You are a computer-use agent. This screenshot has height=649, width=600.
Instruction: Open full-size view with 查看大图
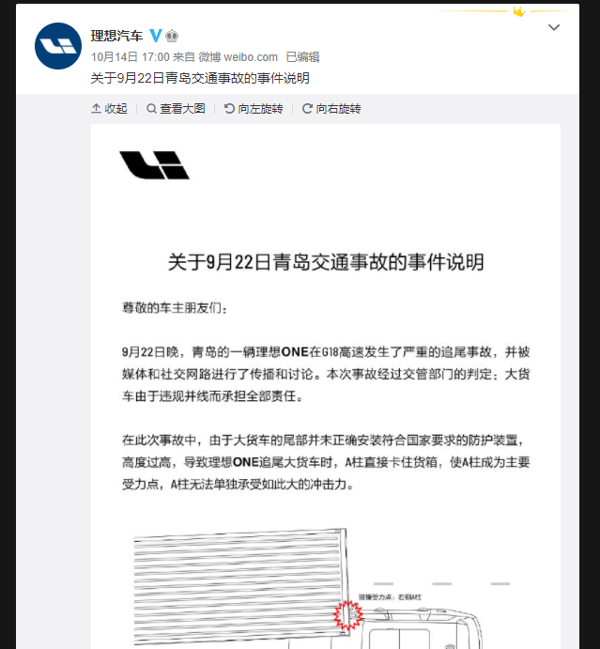[176, 108]
